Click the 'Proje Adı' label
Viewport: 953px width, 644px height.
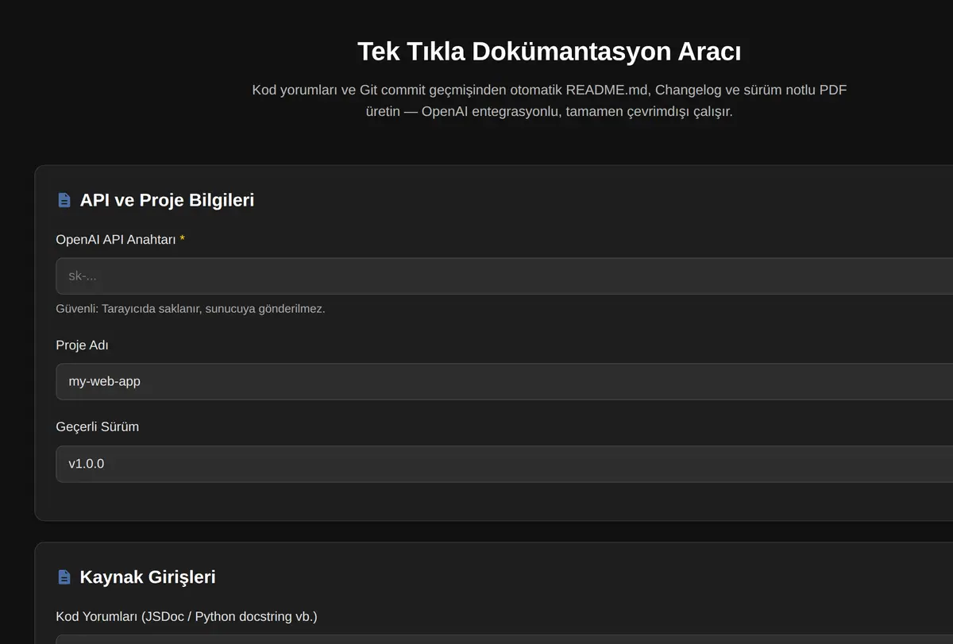[x=82, y=345]
